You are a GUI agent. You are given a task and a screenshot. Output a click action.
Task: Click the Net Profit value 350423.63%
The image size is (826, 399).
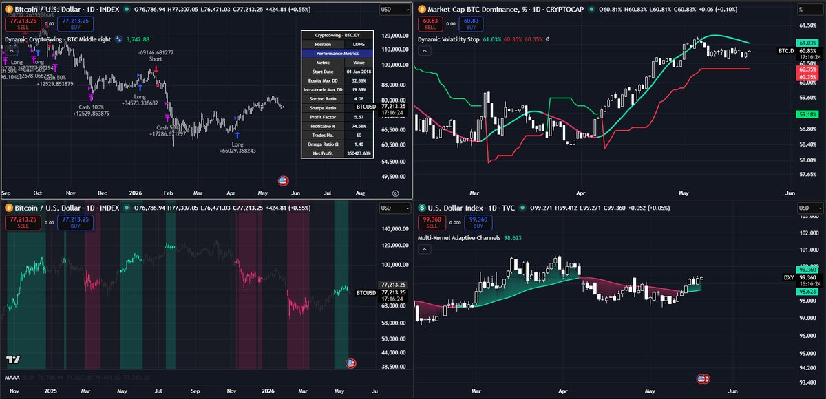point(358,153)
